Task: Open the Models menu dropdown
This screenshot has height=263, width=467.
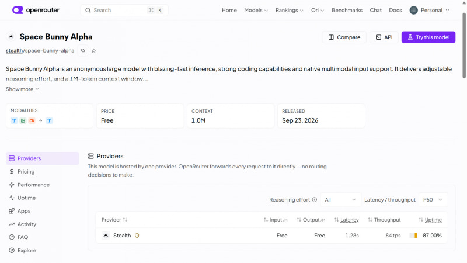Action: (256, 10)
